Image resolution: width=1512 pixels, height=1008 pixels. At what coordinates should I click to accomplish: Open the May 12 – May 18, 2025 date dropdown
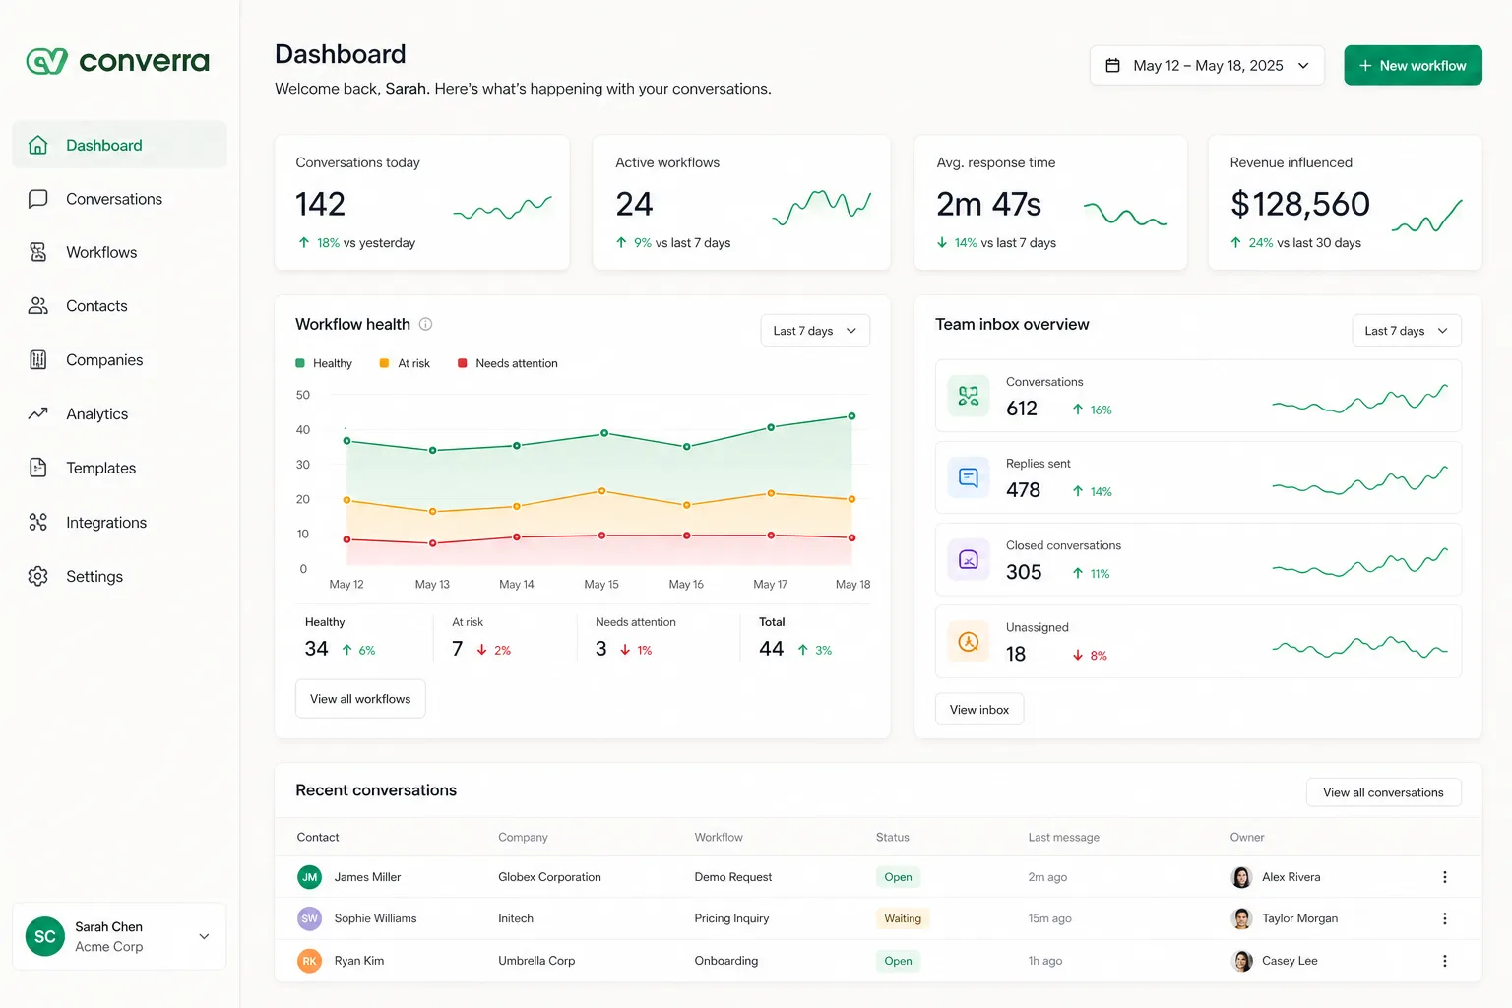pyautogui.click(x=1207, y=65)
